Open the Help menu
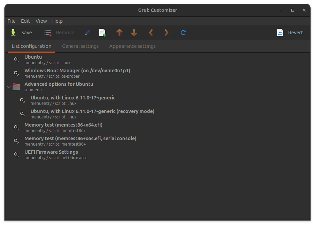315x226 pixels. click(x=57, y=21)
